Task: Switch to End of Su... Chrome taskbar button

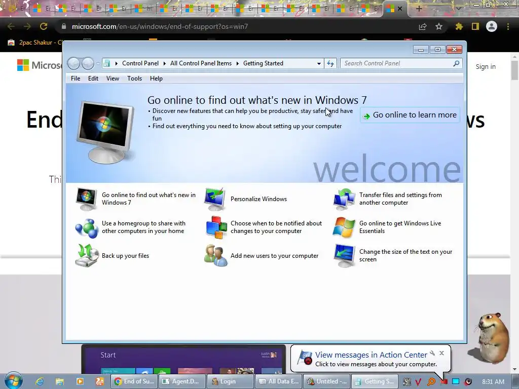Action: point(134,381)
